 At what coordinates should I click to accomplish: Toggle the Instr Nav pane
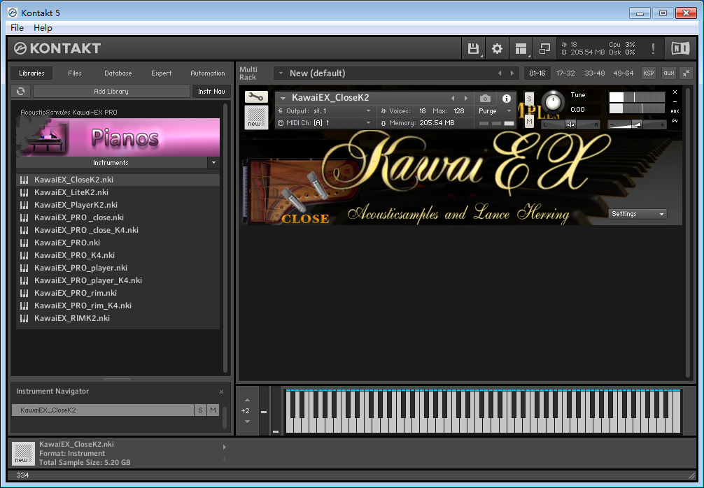click(211, 91)
